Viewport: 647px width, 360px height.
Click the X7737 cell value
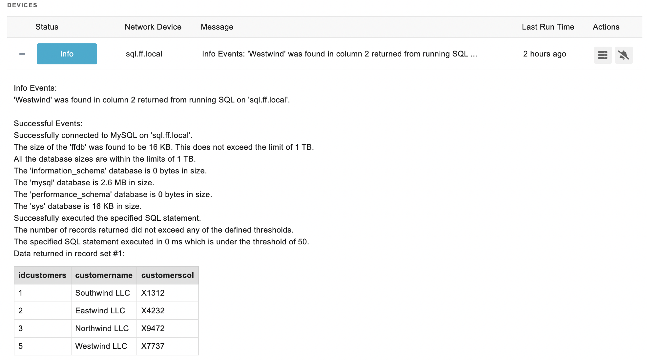click(153, 346)
